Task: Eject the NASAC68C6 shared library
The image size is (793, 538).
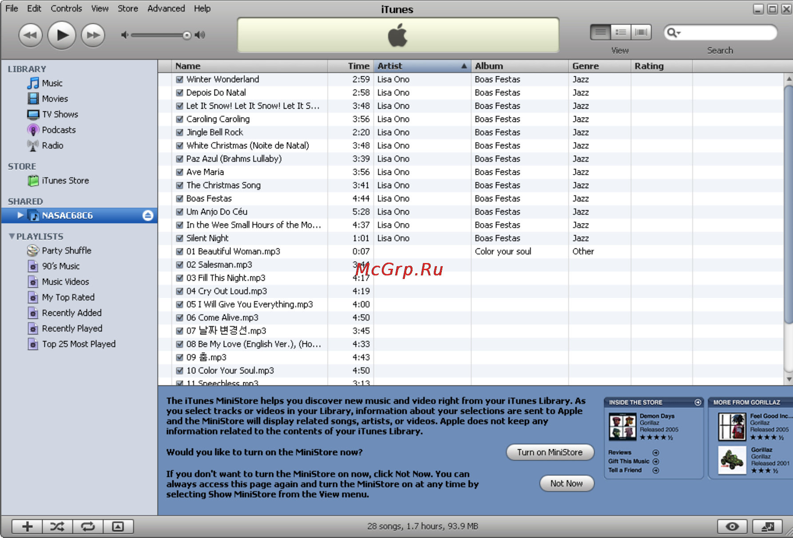Action: coord(148,216)
